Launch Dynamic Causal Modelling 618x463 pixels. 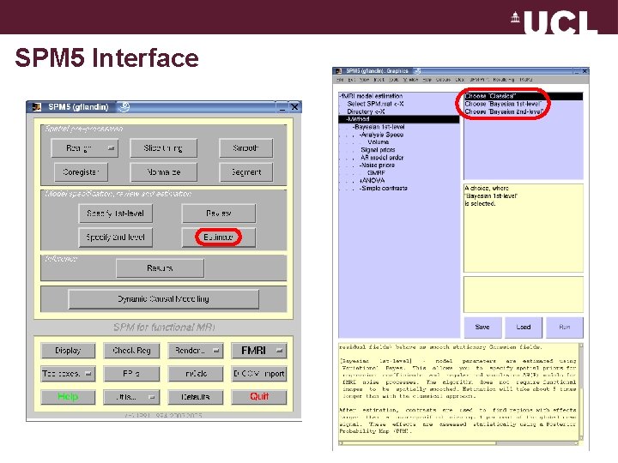pos(164,299)
